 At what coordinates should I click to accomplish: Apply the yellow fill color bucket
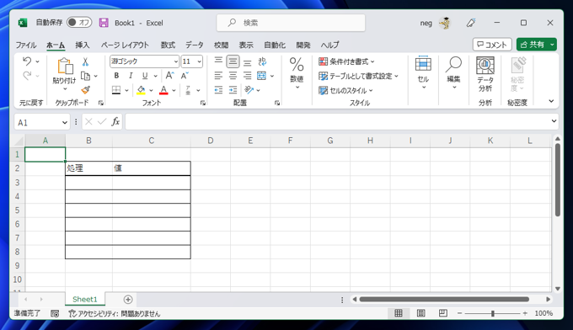point(141,90)
